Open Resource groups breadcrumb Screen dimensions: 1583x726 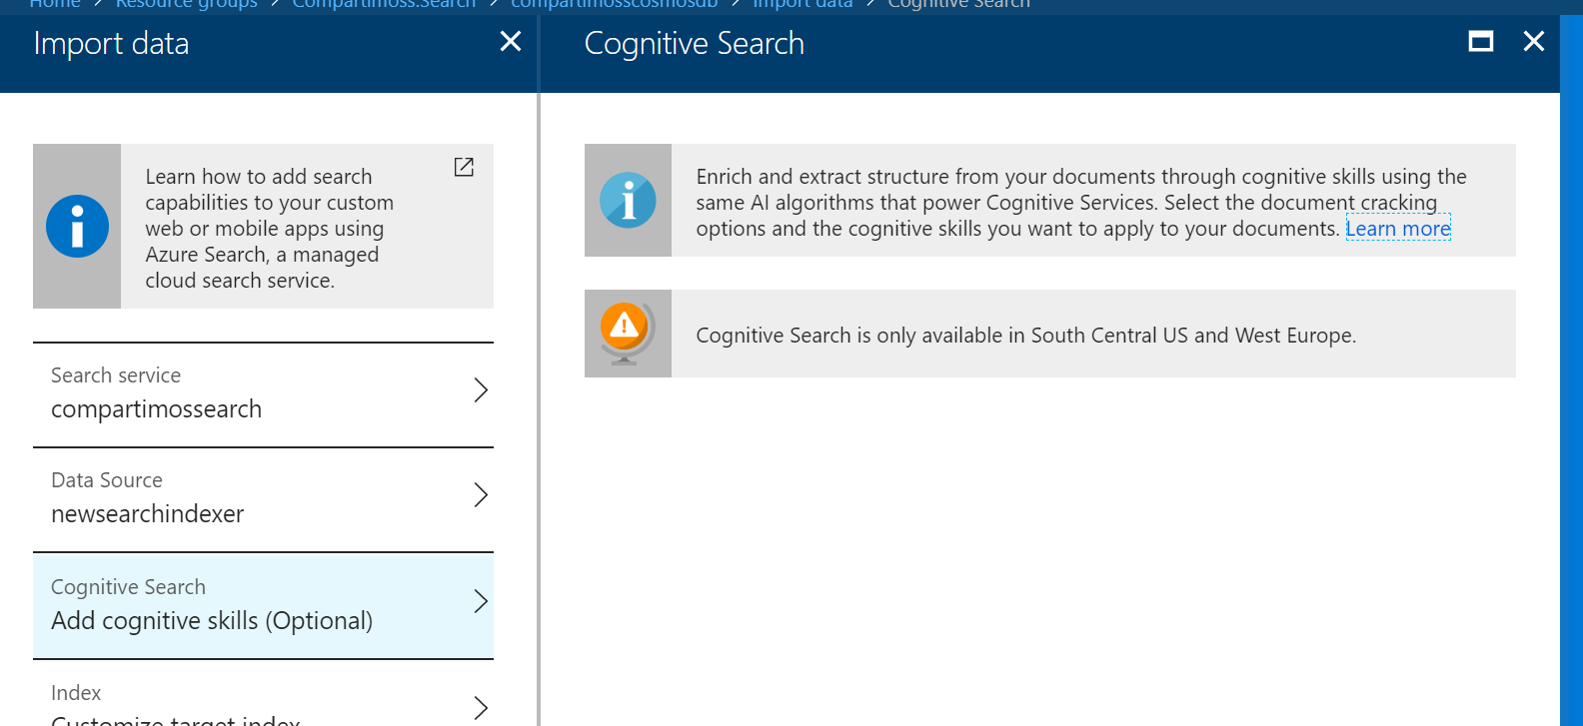pos(186,4)
